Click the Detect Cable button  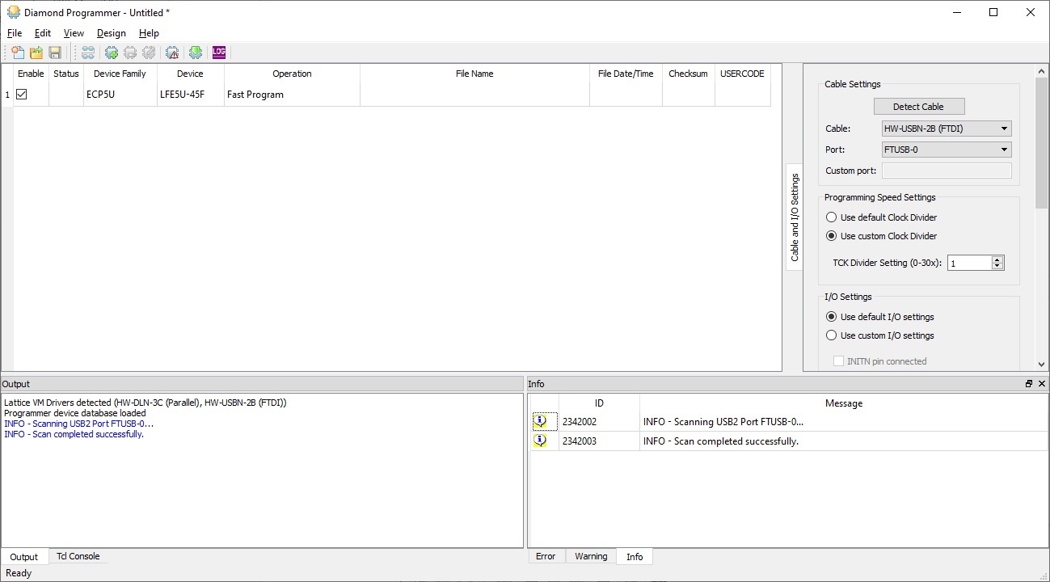point(919,107)
